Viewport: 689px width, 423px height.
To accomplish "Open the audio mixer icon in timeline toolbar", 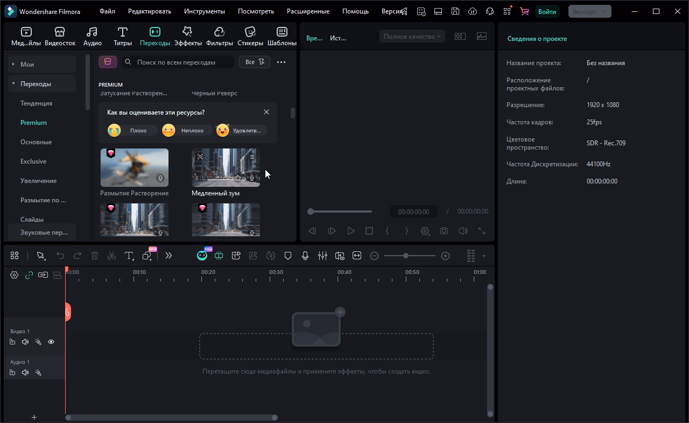I will pos(322,256).
